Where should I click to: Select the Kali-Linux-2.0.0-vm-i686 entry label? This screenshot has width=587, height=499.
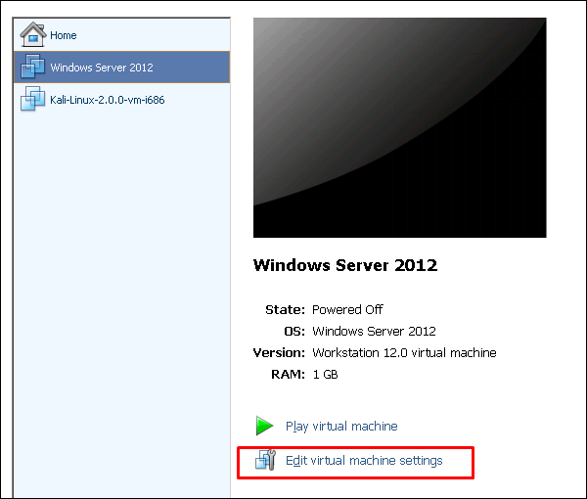click(x=108, y=100)
